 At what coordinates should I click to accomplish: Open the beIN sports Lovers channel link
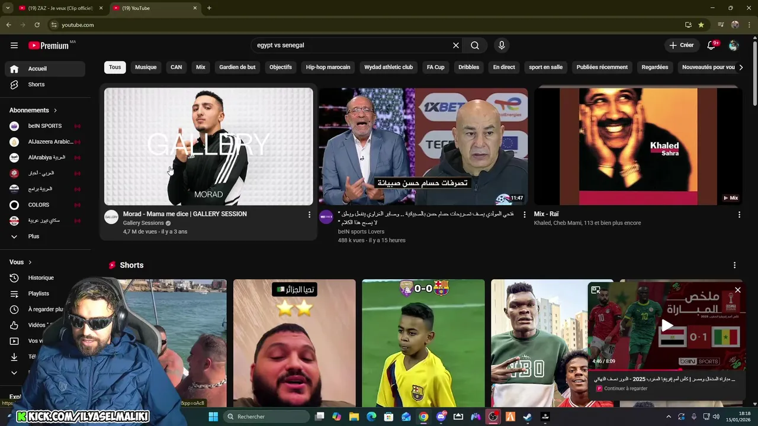(x=361, y=231)
